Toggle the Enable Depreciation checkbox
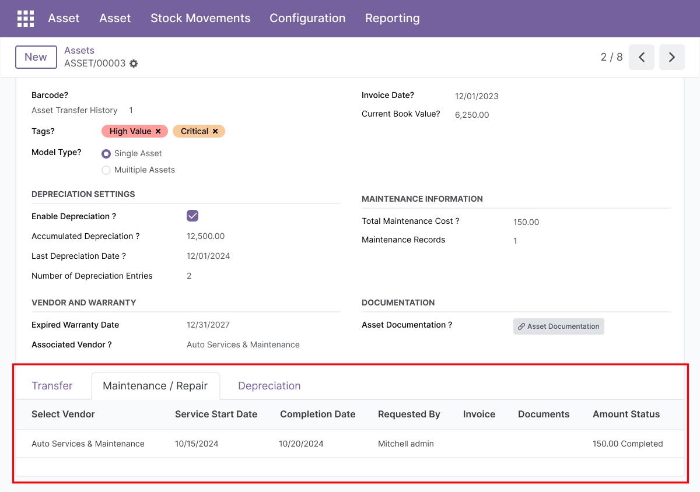 tap(192, 216)
